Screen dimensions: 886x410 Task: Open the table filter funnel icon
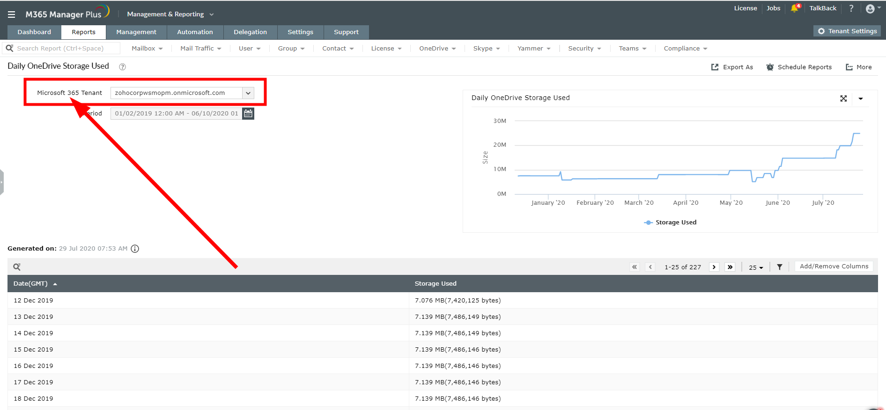[x=780, y=267]
